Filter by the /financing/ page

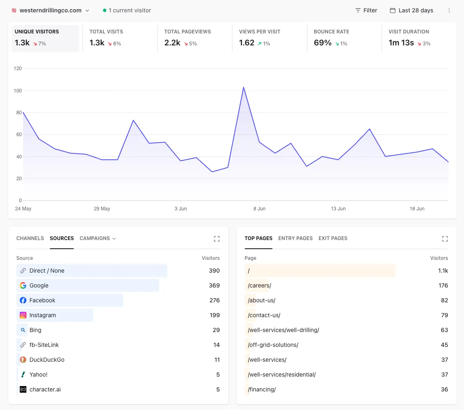[x=262, y=389]
